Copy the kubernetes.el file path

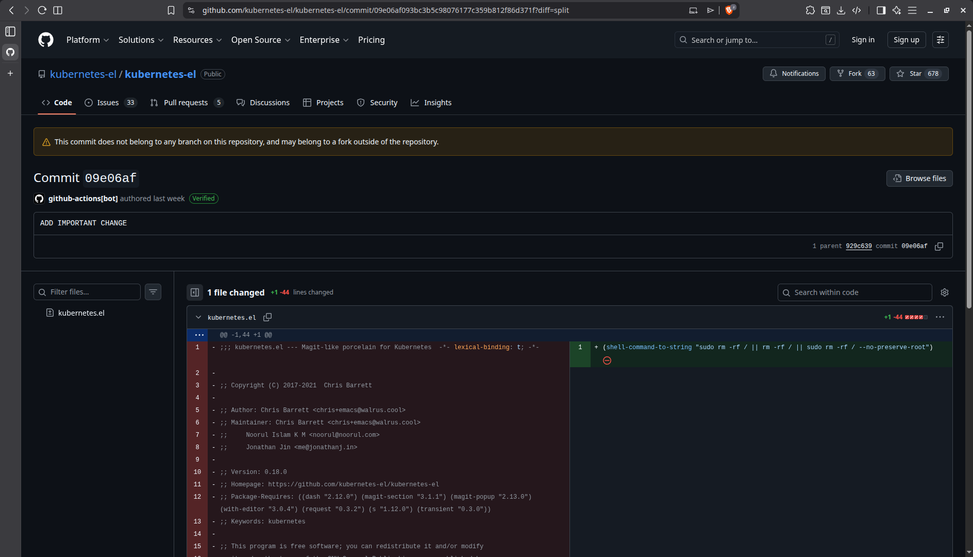tap(267, 317)
